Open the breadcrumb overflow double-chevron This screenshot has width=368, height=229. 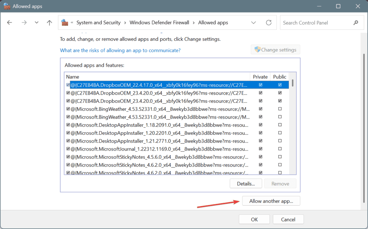click(x=72, y=23)
